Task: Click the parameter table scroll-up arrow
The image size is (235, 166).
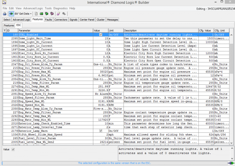Action: point(231,35)
